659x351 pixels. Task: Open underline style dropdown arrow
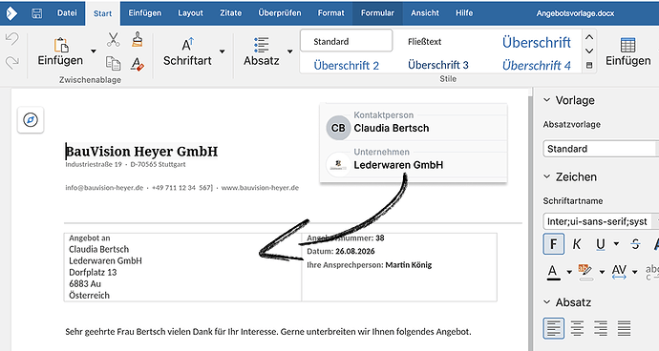coord(616,243)
